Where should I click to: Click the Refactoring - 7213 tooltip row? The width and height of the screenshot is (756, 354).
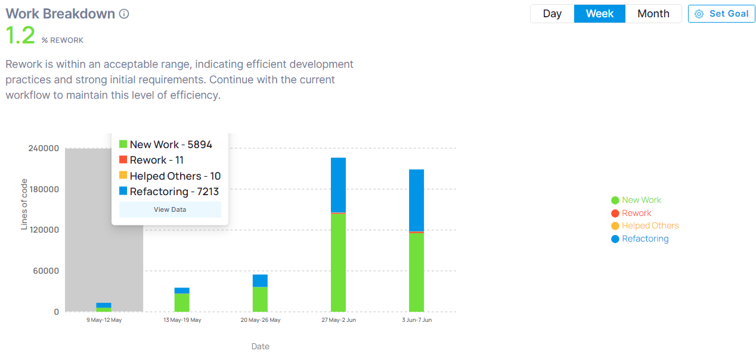169,192
